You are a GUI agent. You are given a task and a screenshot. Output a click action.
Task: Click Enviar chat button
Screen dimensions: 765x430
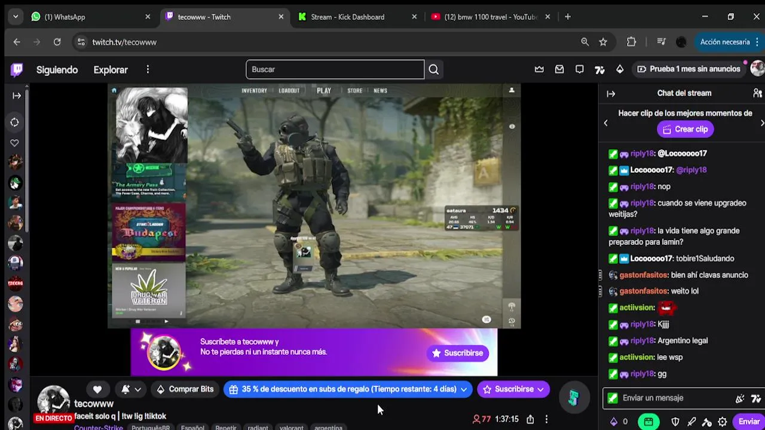(748, 422)
